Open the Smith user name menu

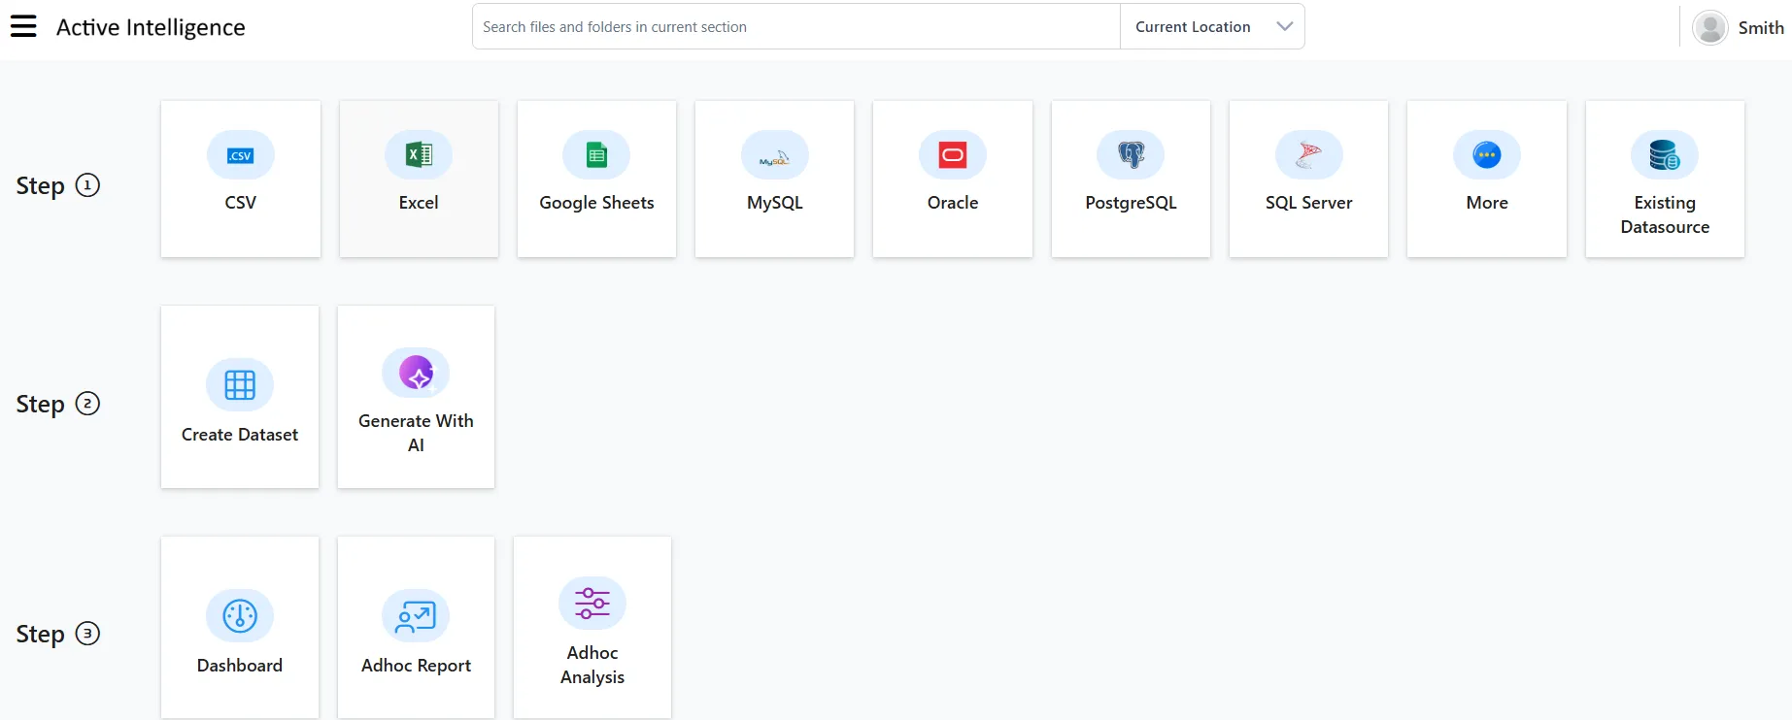1761,27
